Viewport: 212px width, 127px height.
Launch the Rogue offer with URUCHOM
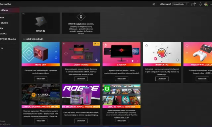coord(81,121)
